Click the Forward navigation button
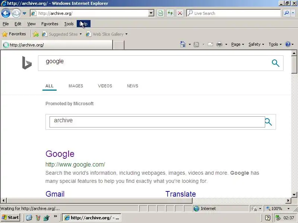Image resolution: width=298 pixels, height=223 pixels. click(x=16, y=13)
